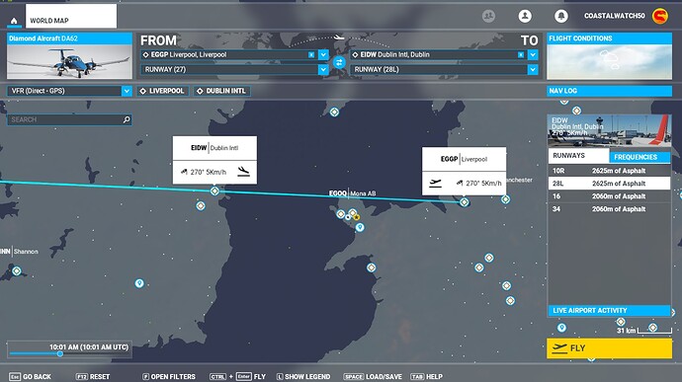
Task: Click the 270° 5Km/h wind on EIDW popup
Action: (204, 172)
